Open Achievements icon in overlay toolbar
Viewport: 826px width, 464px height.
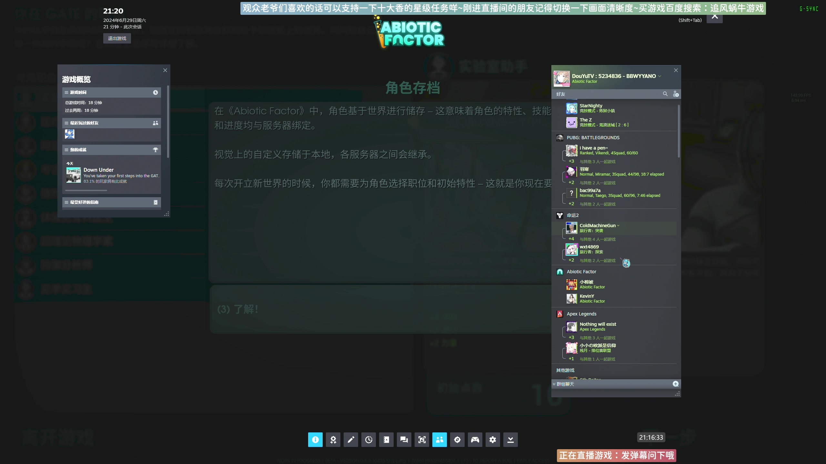[333, 440]
